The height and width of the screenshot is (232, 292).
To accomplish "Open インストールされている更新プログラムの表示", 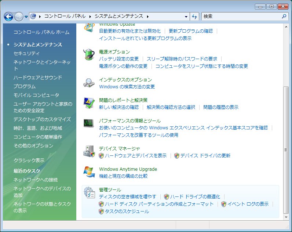I will tap(145, 38).
